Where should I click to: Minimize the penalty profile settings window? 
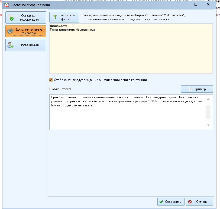[x=184, y=5]
